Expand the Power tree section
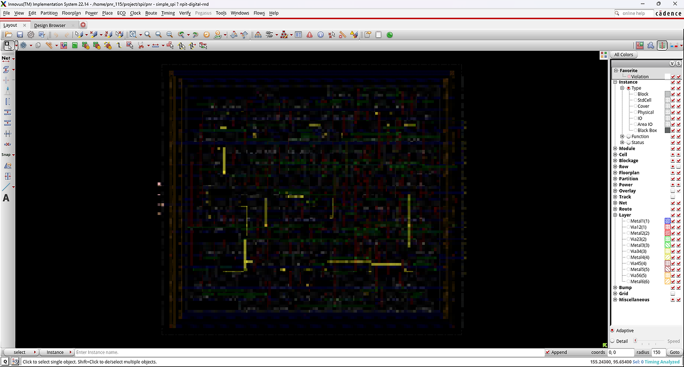The width and height of the screenshot is (684, 367). tap(615, 185)
